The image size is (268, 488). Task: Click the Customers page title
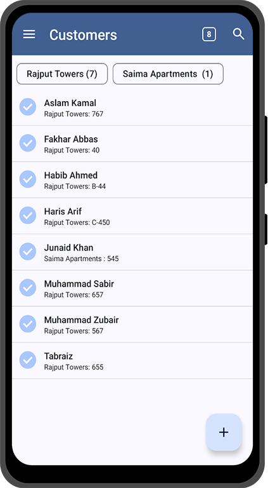coord(83,34)
